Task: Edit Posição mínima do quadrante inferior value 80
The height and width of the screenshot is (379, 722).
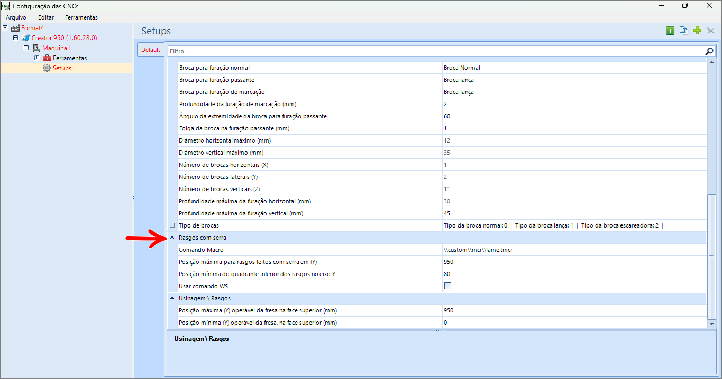Action: point(574,274)
